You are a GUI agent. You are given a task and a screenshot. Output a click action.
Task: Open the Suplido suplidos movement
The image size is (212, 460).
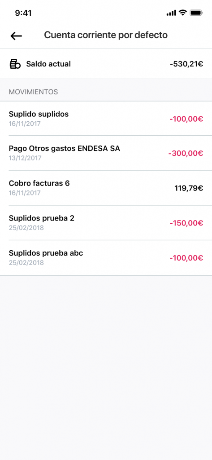tap(106, 119)
